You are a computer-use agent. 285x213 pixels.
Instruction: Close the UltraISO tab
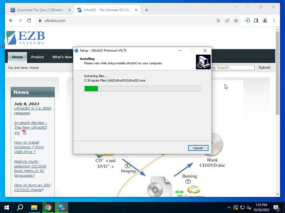[x=136, y=10]
